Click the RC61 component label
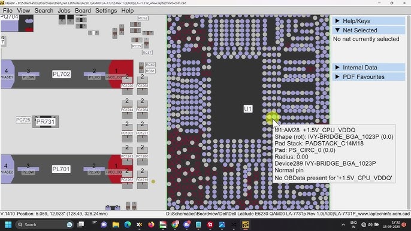The height and width of the screenshot is (231, 411). (150, 71)
